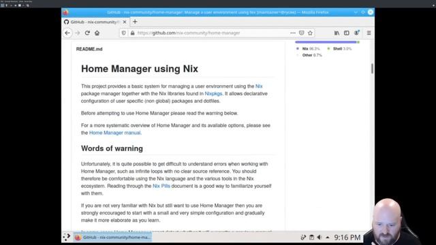Open the KDE application launcher
The width and height of the screenshot is (436, 245).
pos(67,238)
